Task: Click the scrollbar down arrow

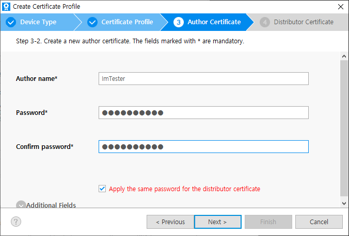Action: tap(344, 204)
